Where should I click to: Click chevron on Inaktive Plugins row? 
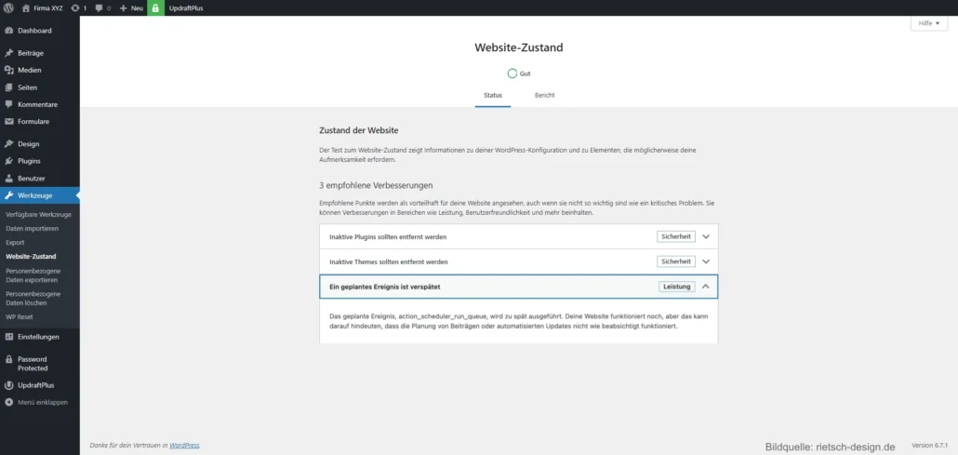point(706,236)
